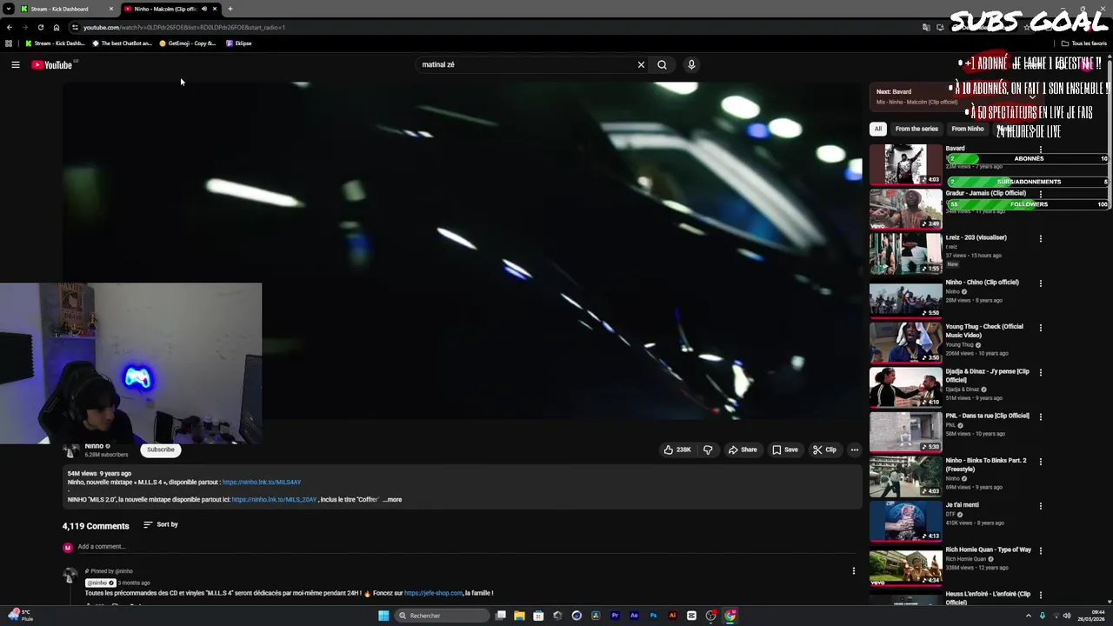Open the GetEmoji bookmark
1113x626 pixels.
click(188, 43)
